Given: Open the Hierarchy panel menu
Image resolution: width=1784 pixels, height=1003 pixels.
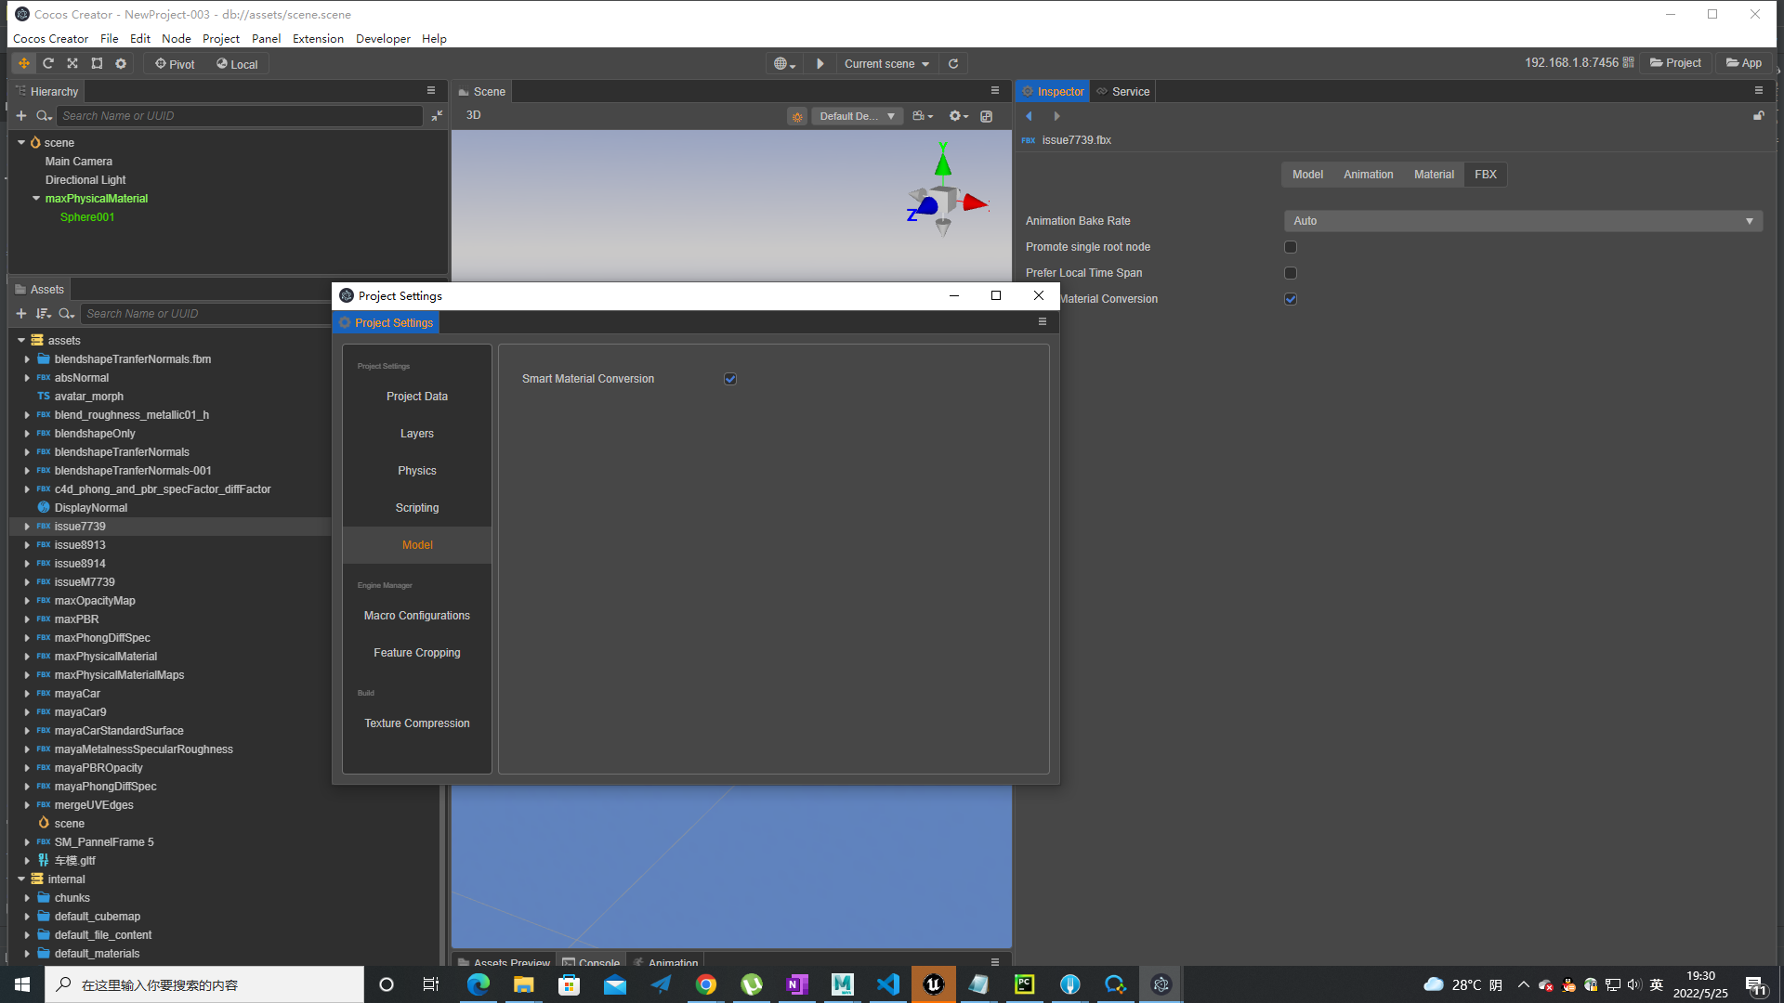Looking at the screenshot, I should [431, 91].
